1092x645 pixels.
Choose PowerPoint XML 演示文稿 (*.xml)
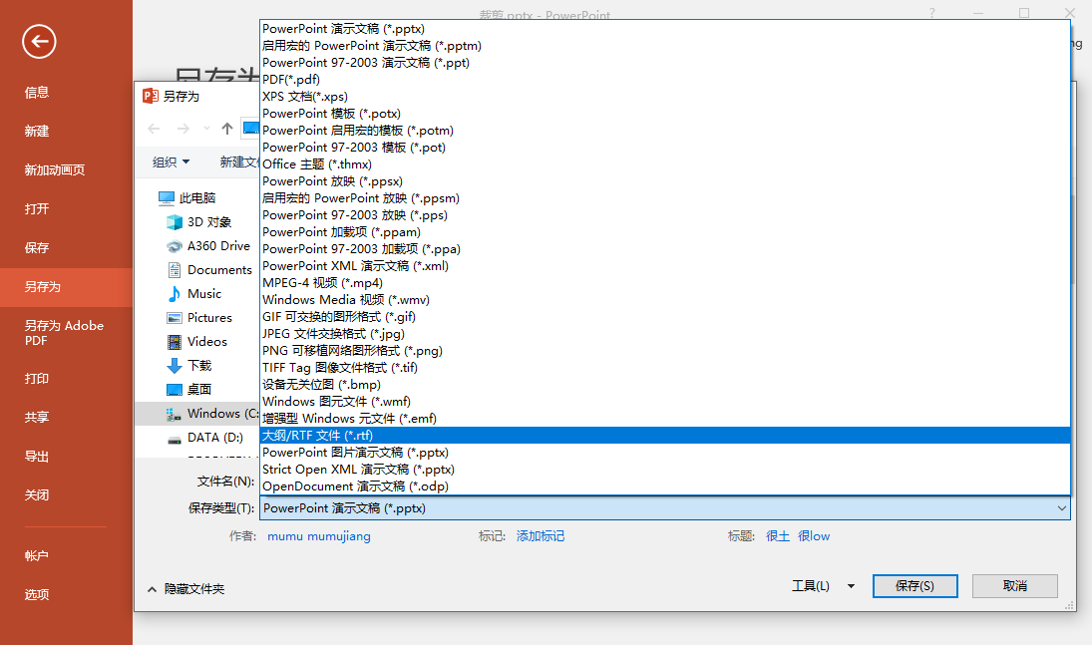664,266
